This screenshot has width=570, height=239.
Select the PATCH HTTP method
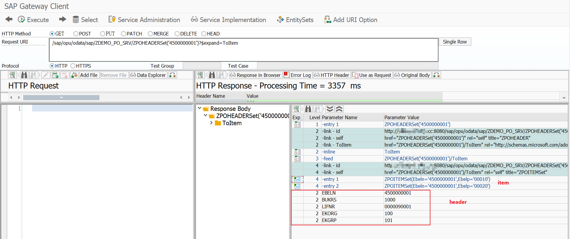(124, 34)
